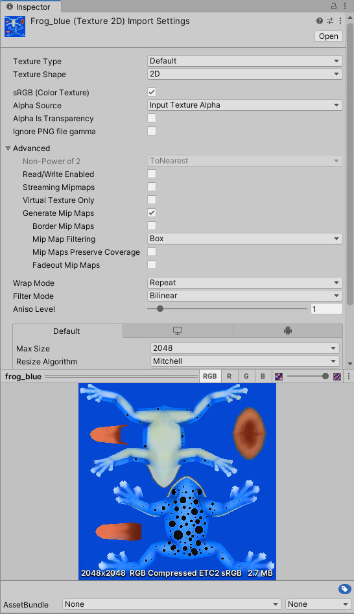This screenshot has width=354, height=614.
Task: Show only the B channel
Action: pos(263,376)
